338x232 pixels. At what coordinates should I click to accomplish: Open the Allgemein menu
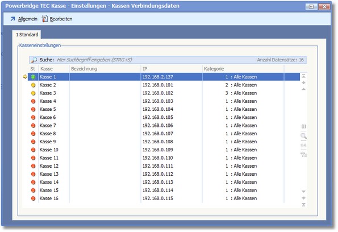[x=24, y=19]
